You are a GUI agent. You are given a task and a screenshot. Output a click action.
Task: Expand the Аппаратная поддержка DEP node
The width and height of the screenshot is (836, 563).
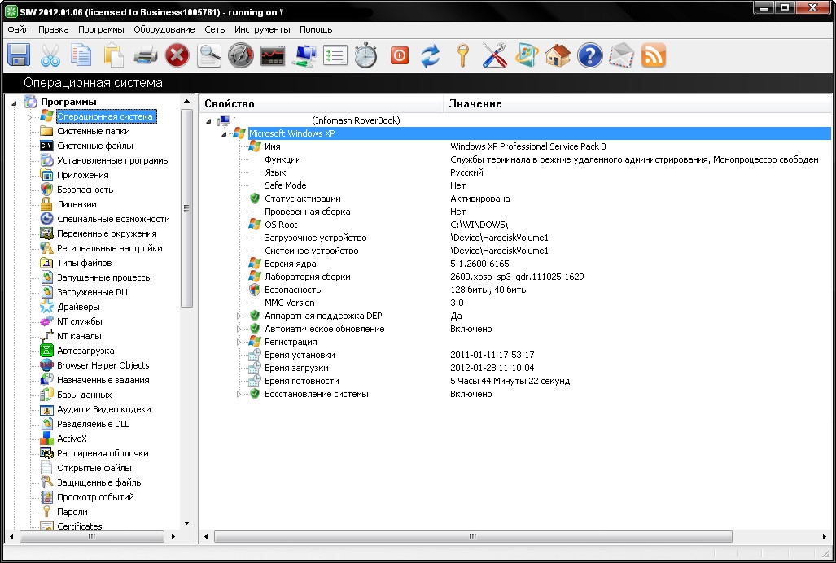[x=239, y=316]
